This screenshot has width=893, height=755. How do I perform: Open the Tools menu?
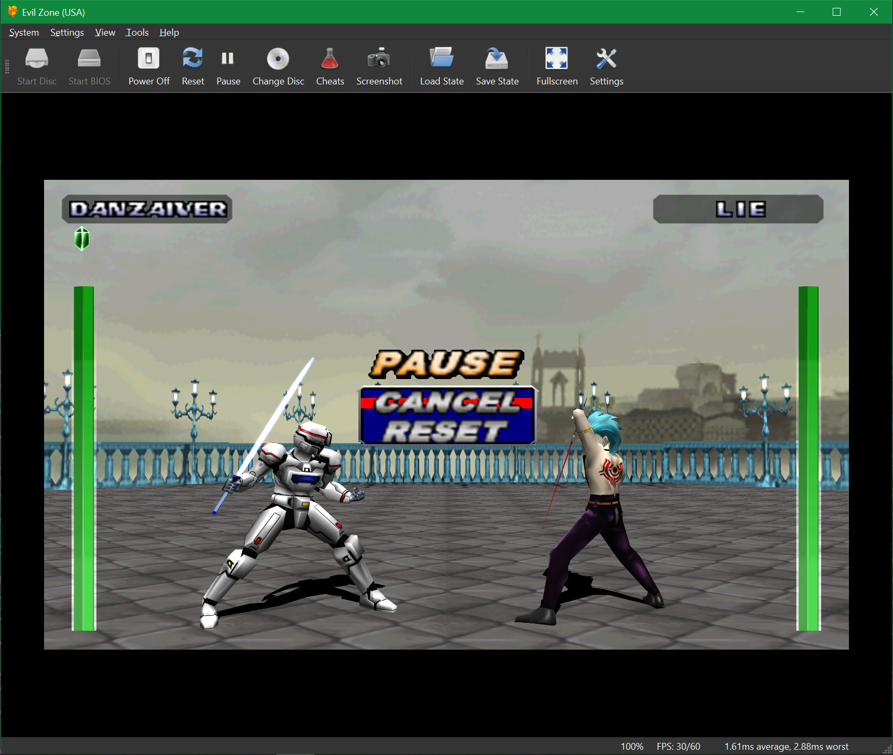(x=137, y=33)
